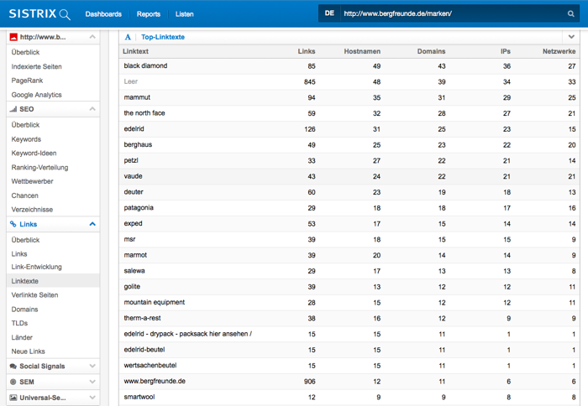Sort table by Hostnamen column header
Screen dimensions: 588x406
(x=362, y=51)
